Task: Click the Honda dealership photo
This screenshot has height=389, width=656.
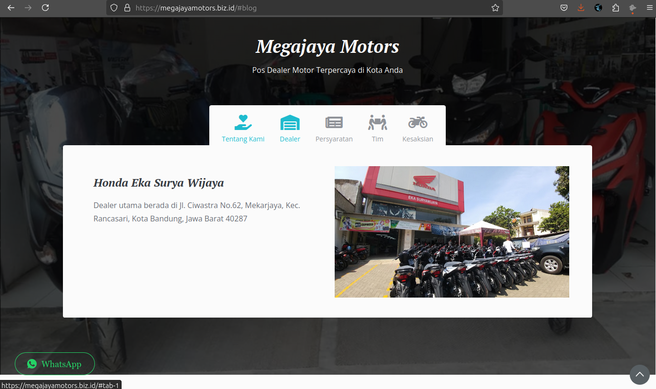Action: 451,232
